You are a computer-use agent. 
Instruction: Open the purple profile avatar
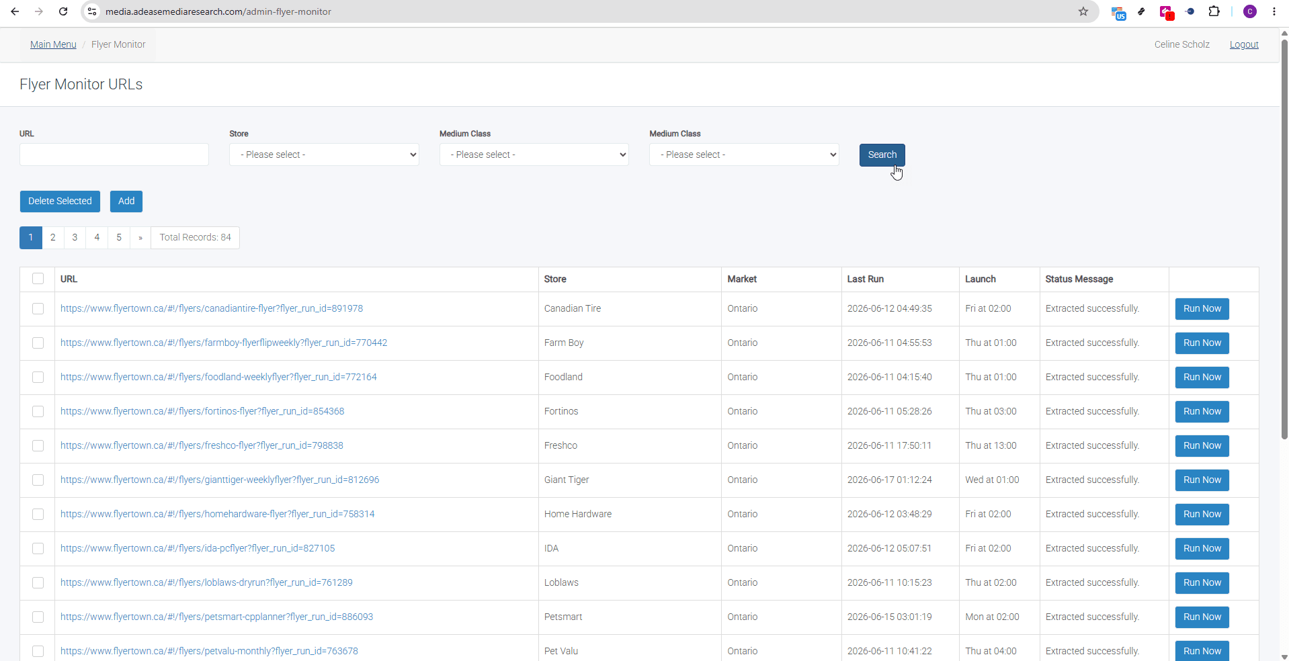(x=1250, y=11)
